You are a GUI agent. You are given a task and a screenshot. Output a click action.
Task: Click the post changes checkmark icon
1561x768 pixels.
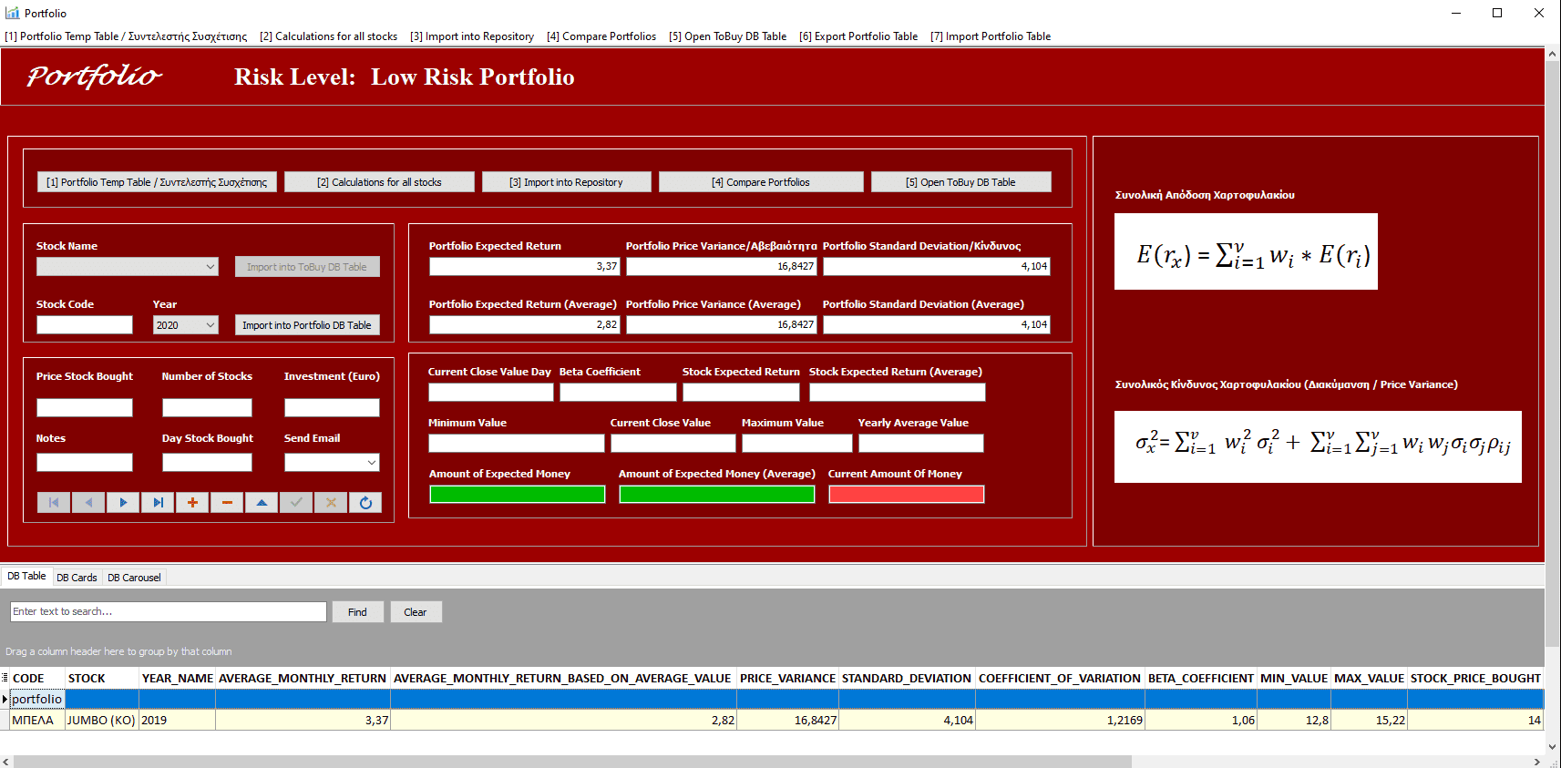pyautogui.click(x=296, y=502)
